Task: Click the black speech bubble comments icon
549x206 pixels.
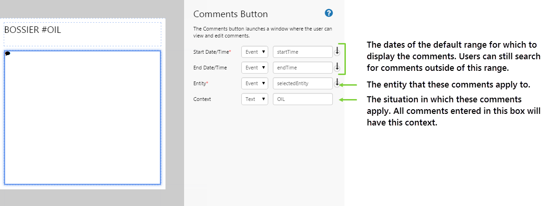Action: 8,54
